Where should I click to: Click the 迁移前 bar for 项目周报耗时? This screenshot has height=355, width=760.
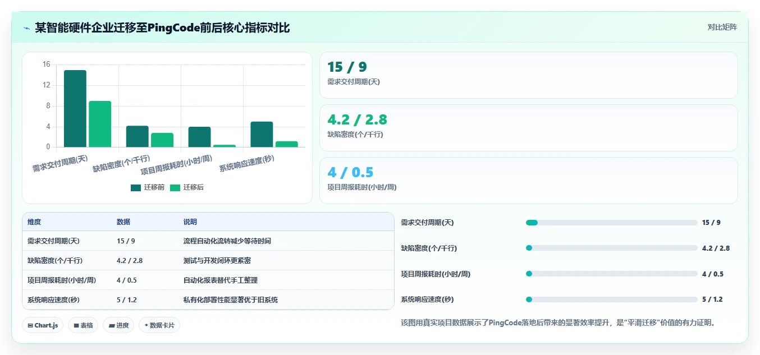(x=199, y=137)
